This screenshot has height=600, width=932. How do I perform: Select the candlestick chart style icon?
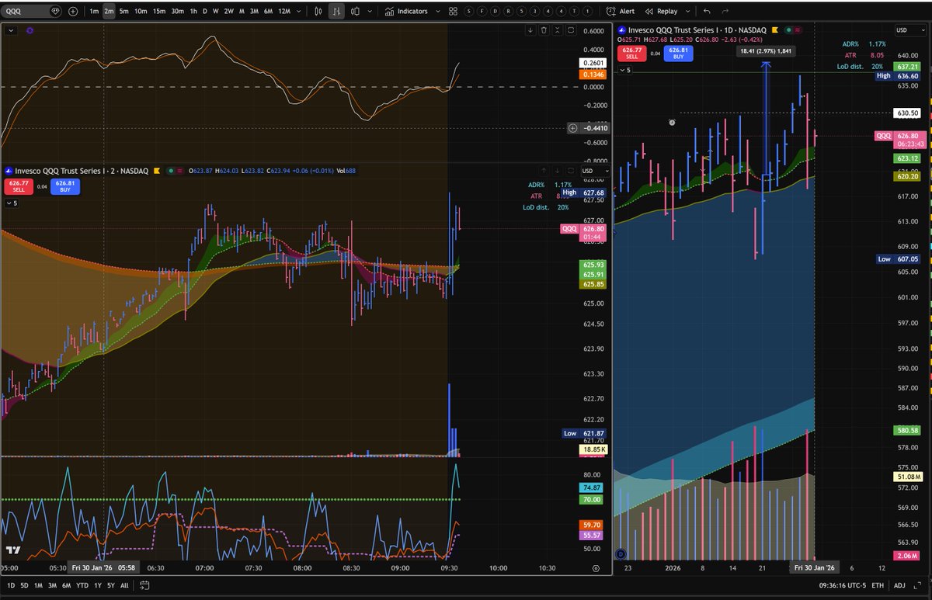(318, 12)
